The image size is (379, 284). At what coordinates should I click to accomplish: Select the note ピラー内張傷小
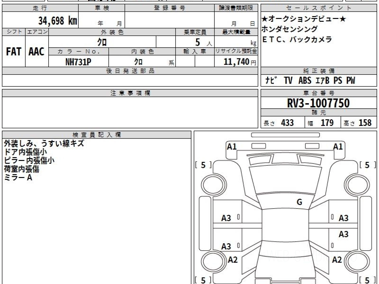29,160
